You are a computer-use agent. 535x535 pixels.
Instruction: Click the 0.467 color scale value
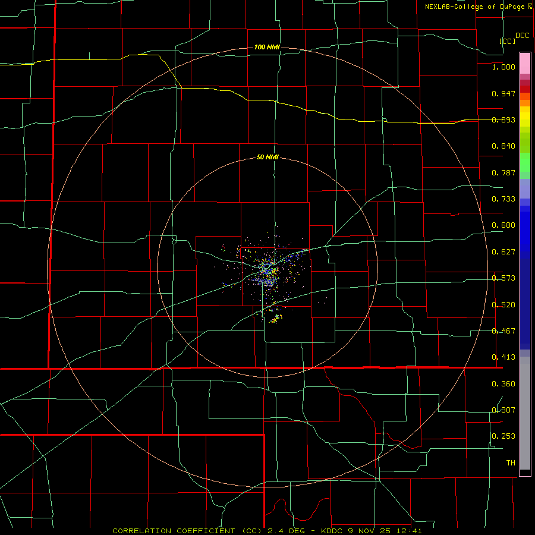pos(503,331)
